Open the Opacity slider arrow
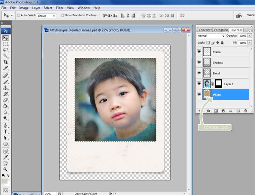 click(249, 36)
